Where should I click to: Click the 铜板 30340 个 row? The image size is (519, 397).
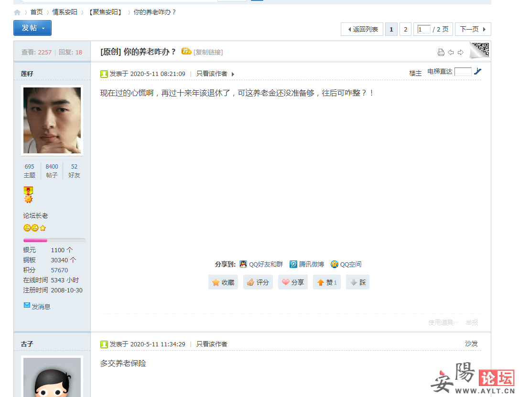(50, 260)
